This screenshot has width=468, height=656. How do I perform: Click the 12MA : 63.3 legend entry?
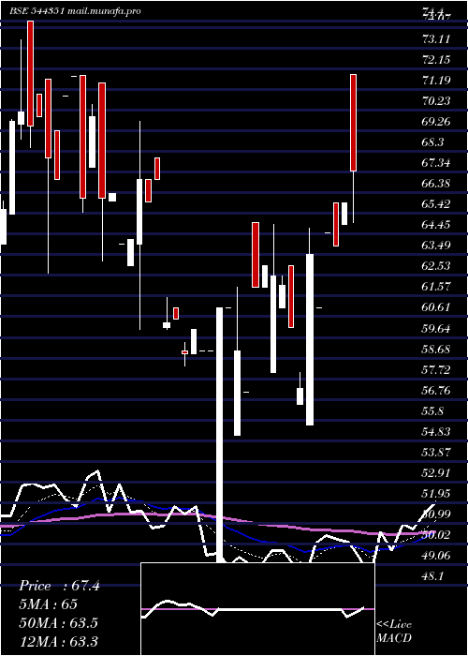click(59, 641)
